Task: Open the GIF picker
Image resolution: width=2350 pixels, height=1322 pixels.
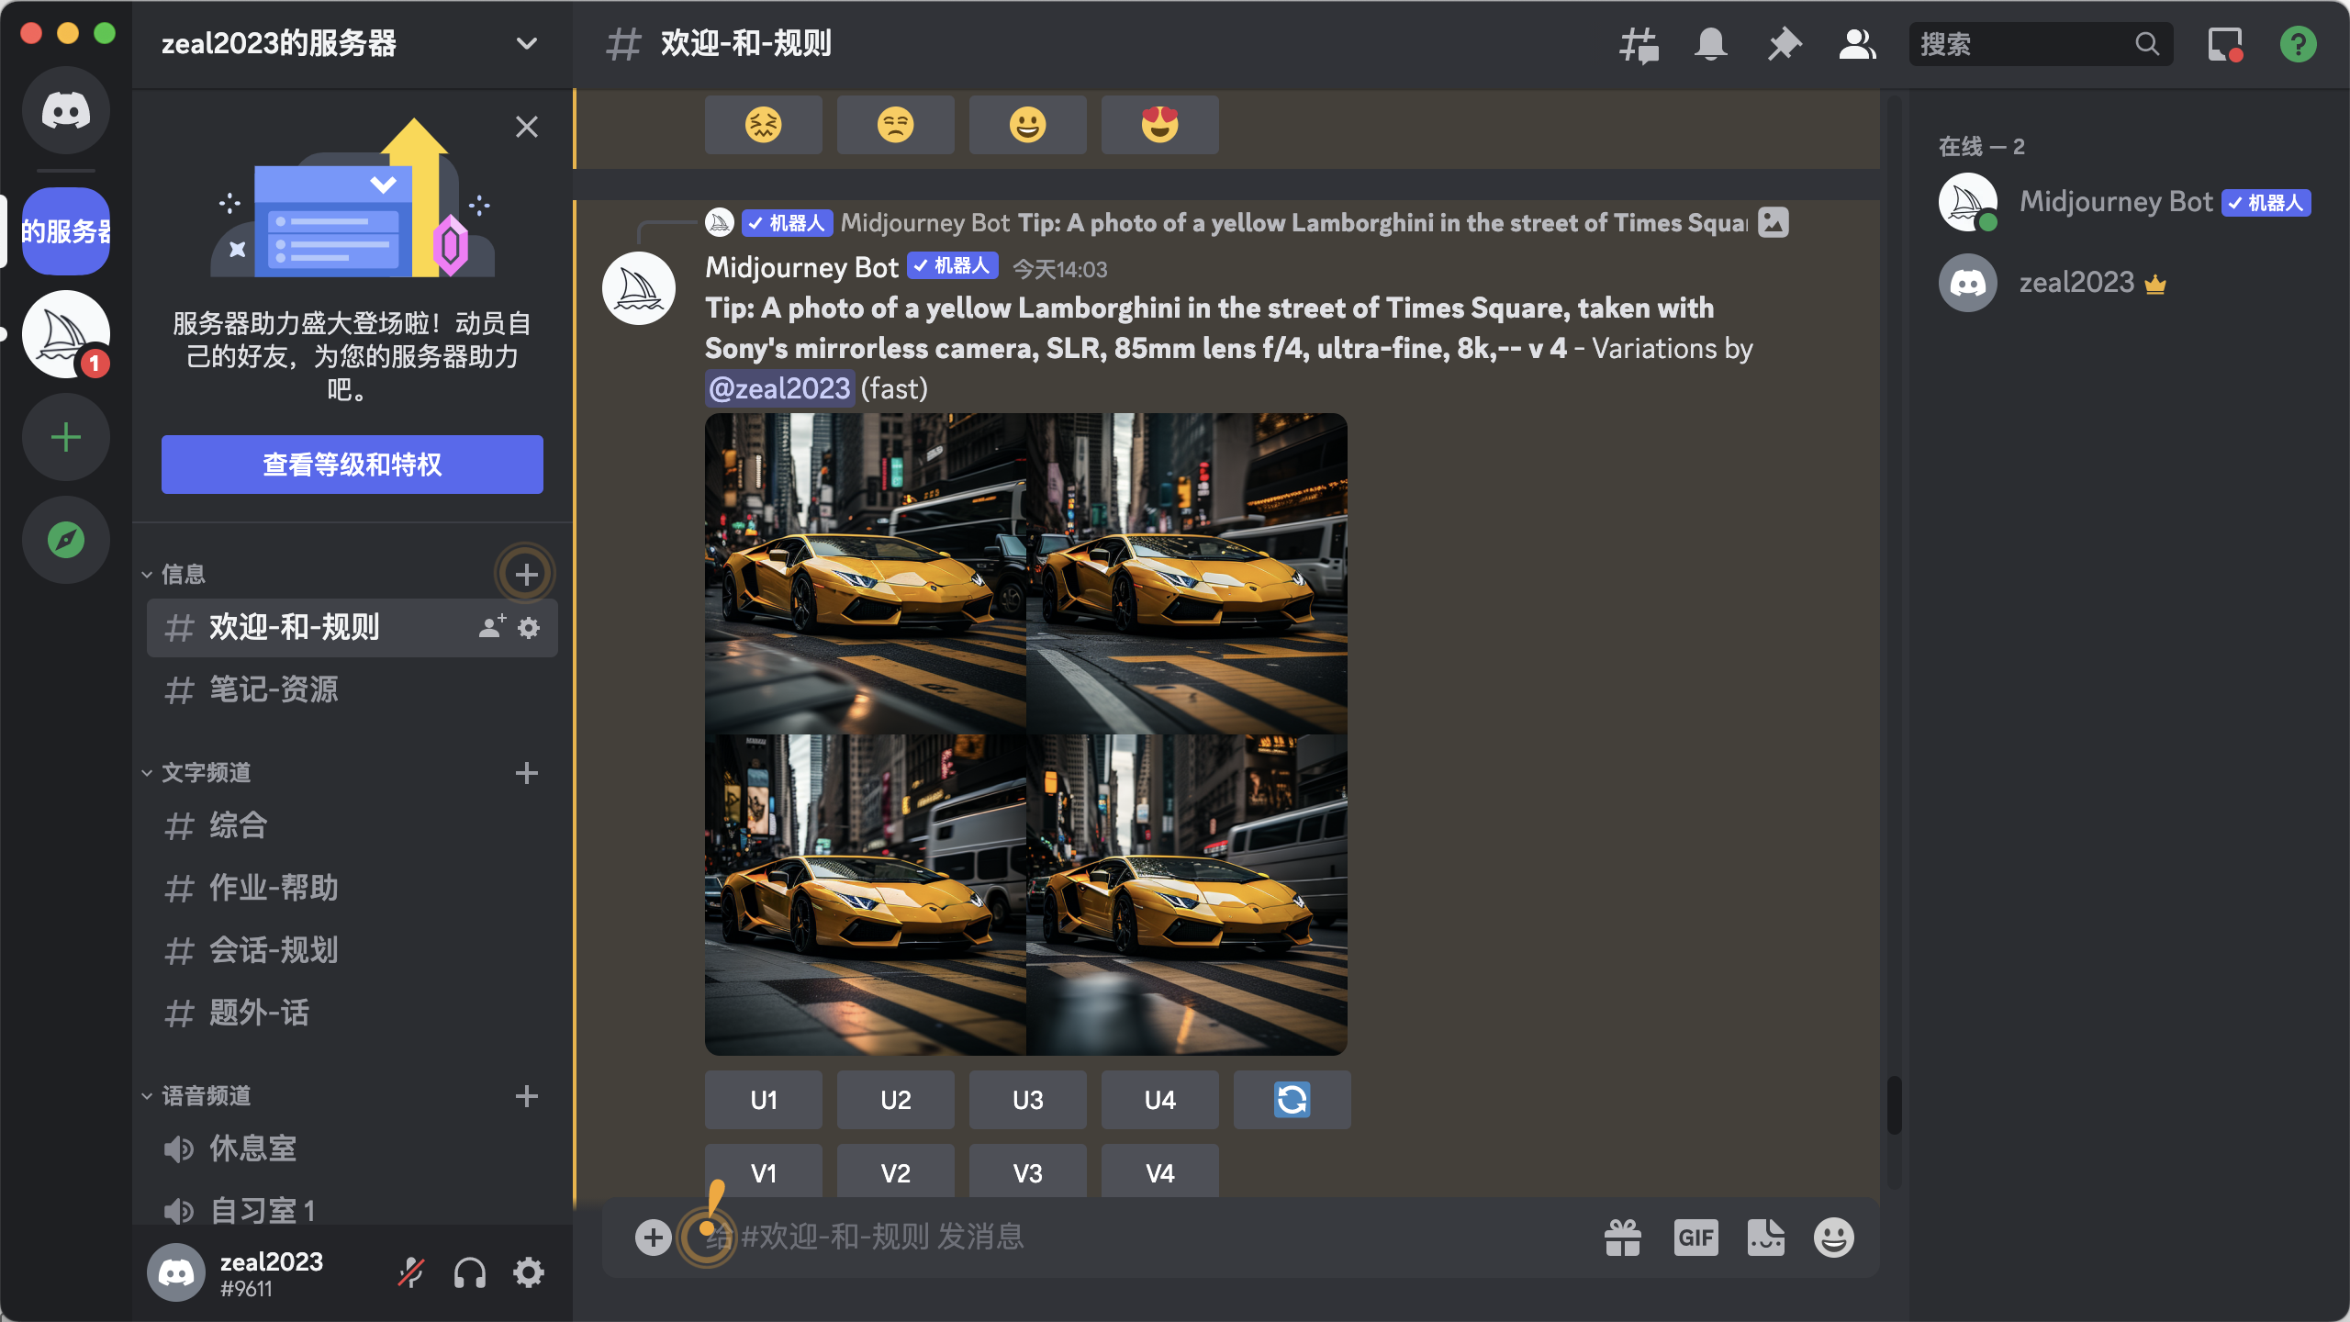Action: point(1695,1238)
